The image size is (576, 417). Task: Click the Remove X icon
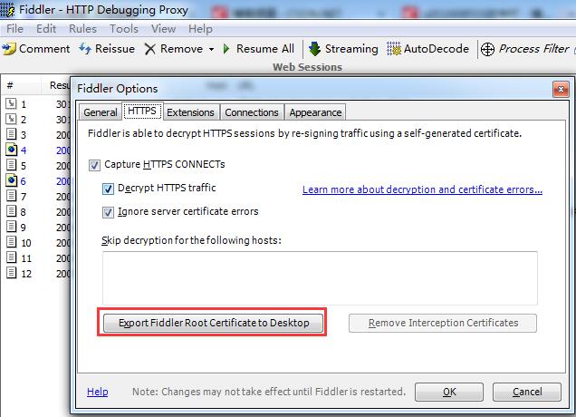tap(149, 49)
